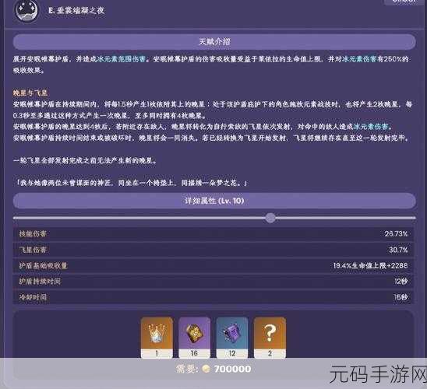
Task: Click the unknown question mark material labeled 2
Action: pyautogui.click(x=270, y=338)
